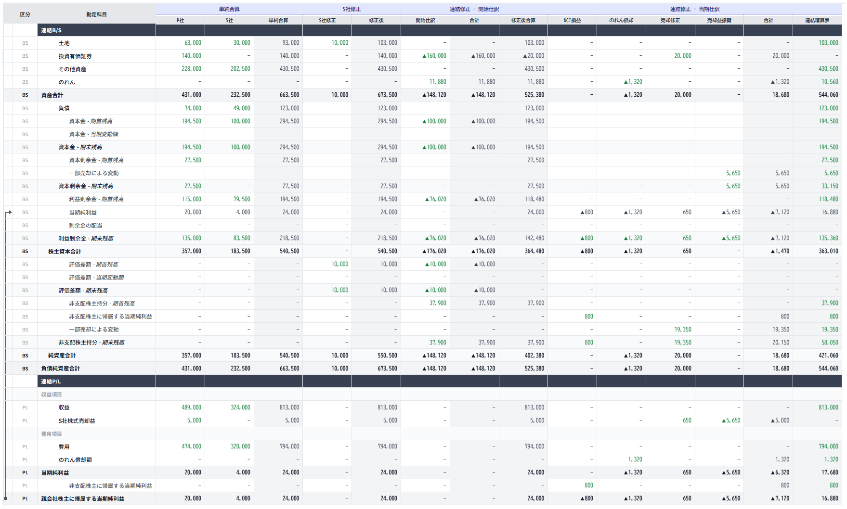Click the trace dot beside 親会社株主に帰属する当期純利益 row
The height and width of the screenshot is (509, 847).
tap(5, 498)
